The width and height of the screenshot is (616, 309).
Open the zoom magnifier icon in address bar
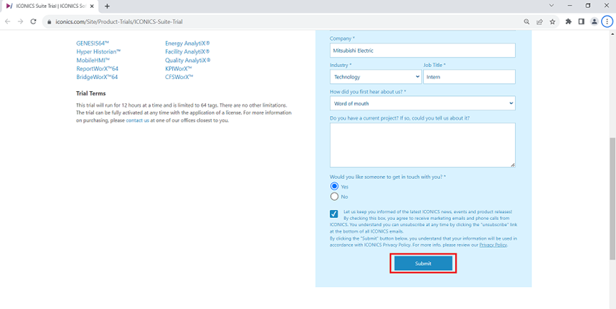527,21
